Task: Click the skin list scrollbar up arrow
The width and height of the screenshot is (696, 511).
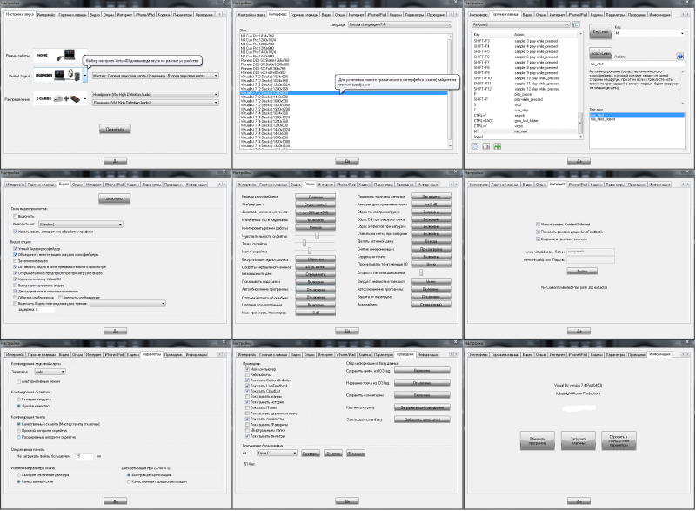Action: pyautogui.click(x=450, y=36)
